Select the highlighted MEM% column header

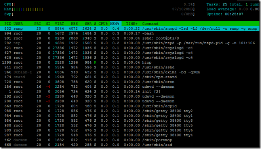pyautogui.click(x=116, y=24)
